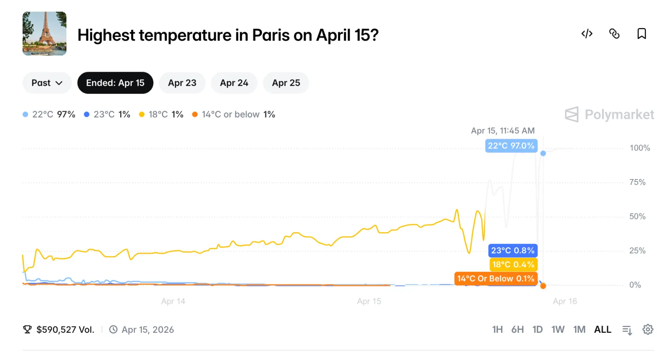This screenshot has height=354, width=663.
Task: Choose the 6H time range
Action: (517, 330)
